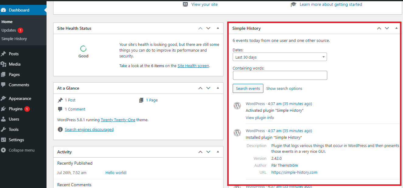Move Site Health Status widget down
Screen dimensions: 403x188
click(x=208, y=28)
